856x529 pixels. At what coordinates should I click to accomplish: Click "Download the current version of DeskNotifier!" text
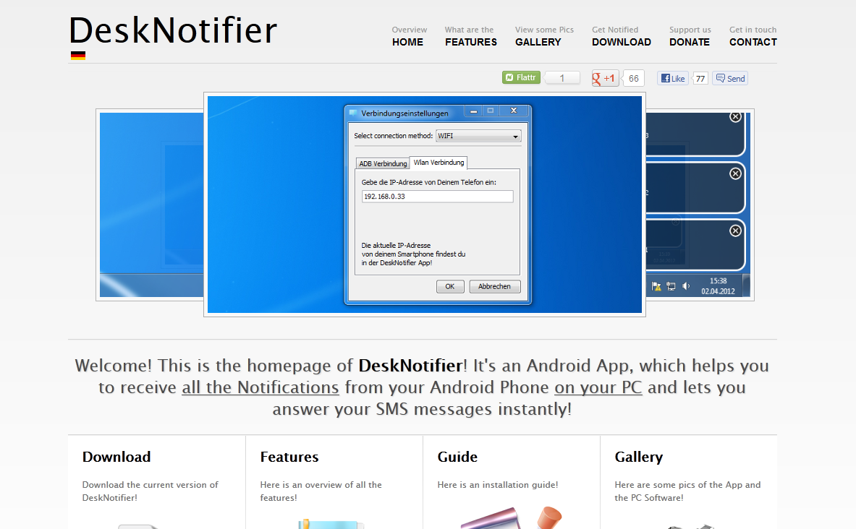(150, 491)
